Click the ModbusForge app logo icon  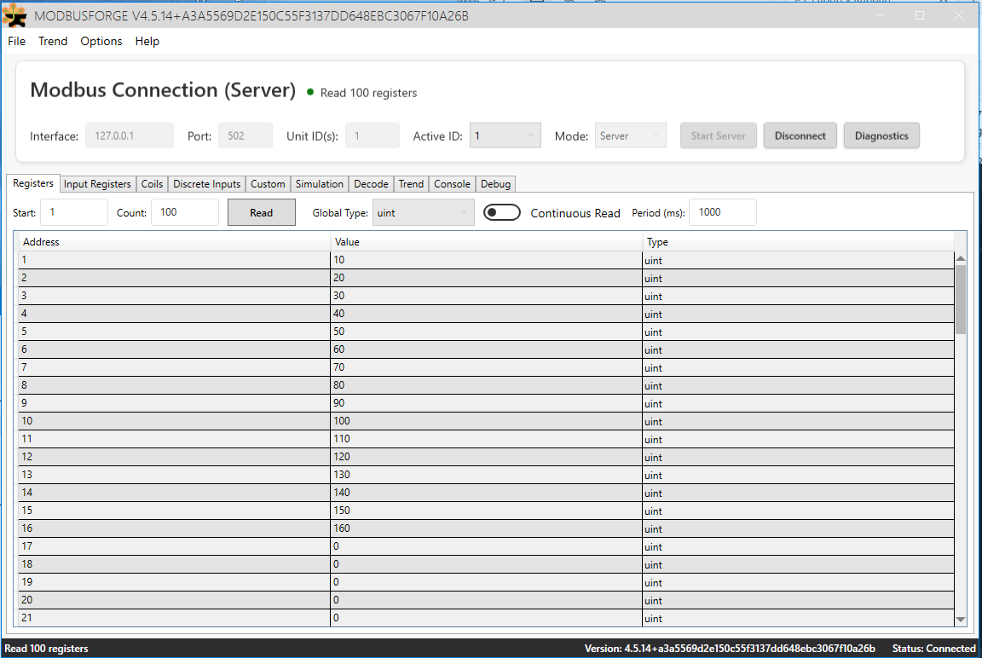tap(15, 15)
